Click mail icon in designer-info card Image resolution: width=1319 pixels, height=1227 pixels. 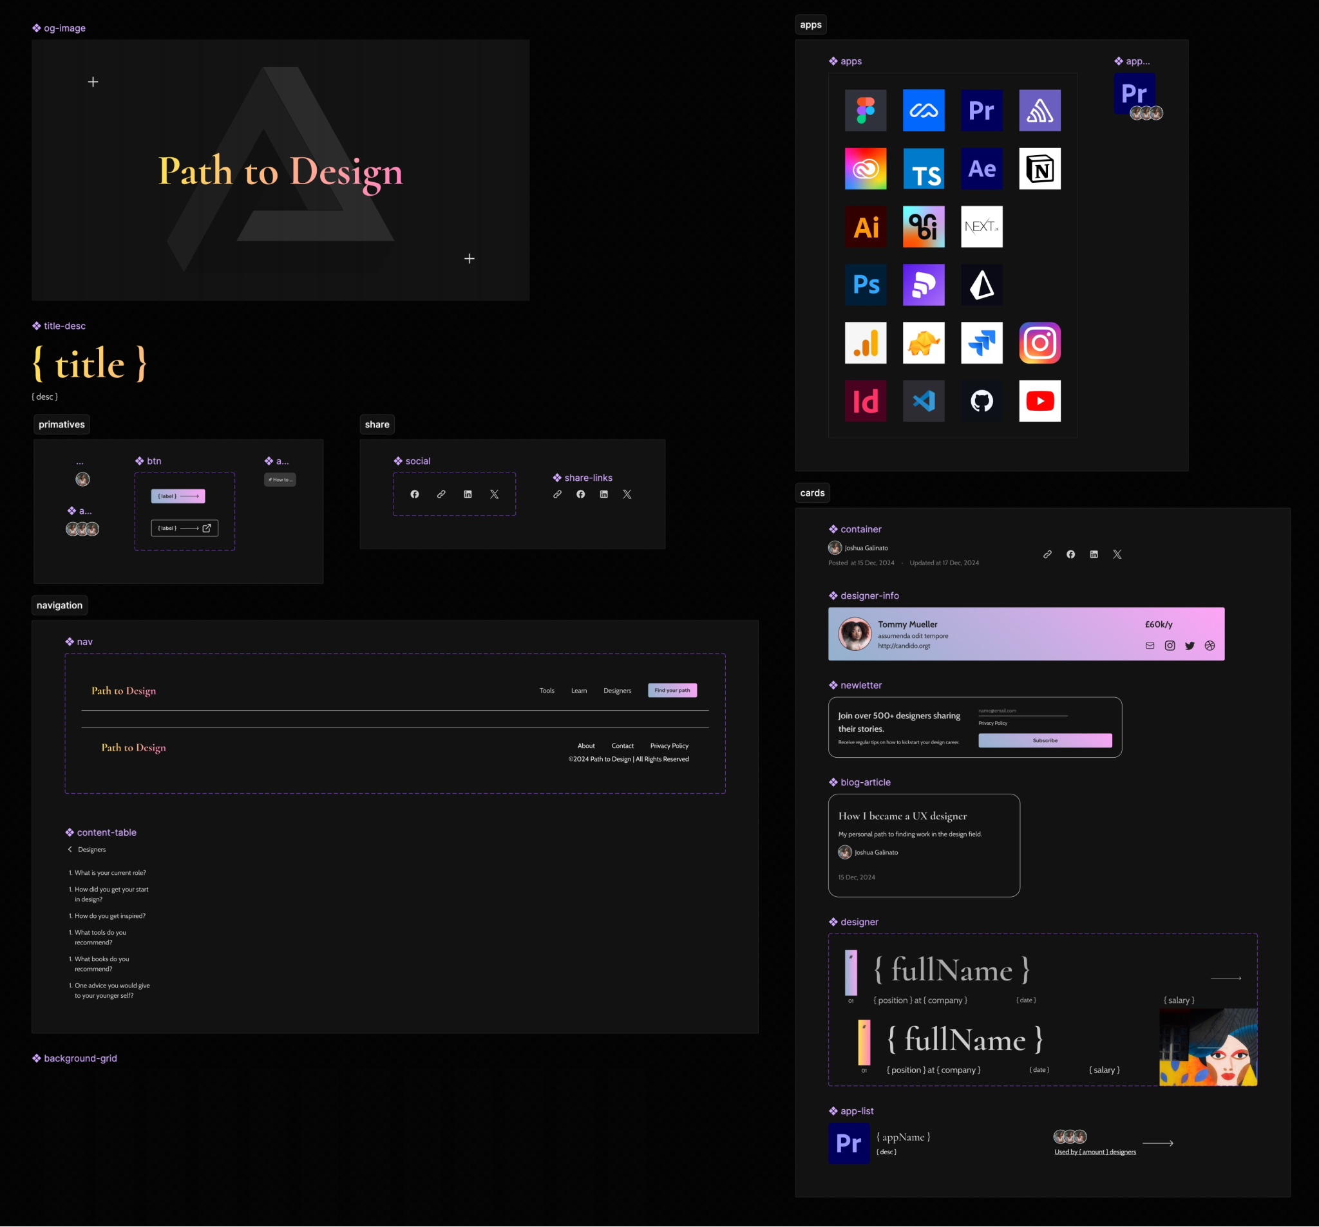tap(1150, 645)
